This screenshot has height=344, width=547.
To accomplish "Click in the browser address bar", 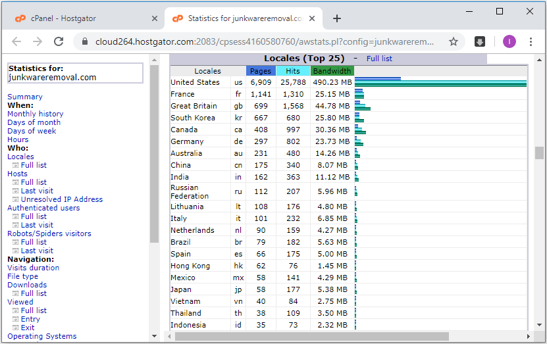I will pyautogui.click(x=263, y=41).
